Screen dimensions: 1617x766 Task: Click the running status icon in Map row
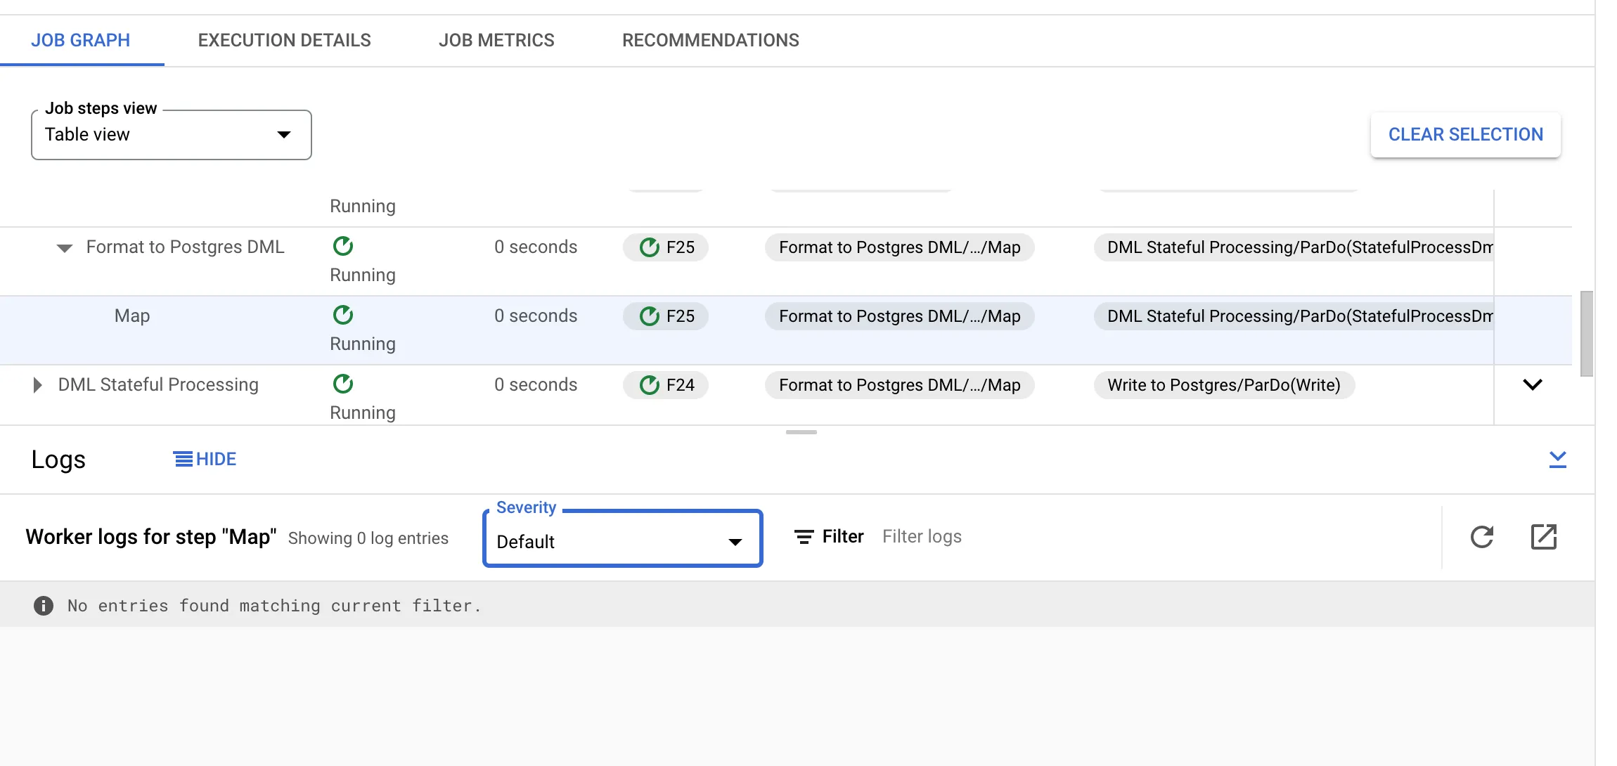343,316
